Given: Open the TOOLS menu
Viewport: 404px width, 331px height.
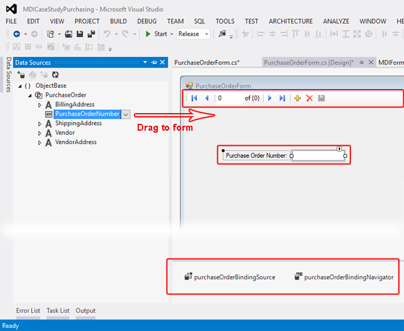Looking at the screenshot, I should pos(225,21).
